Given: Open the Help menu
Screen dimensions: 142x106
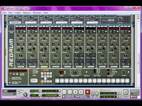Looking at the screenshot, I should (46, 13).
